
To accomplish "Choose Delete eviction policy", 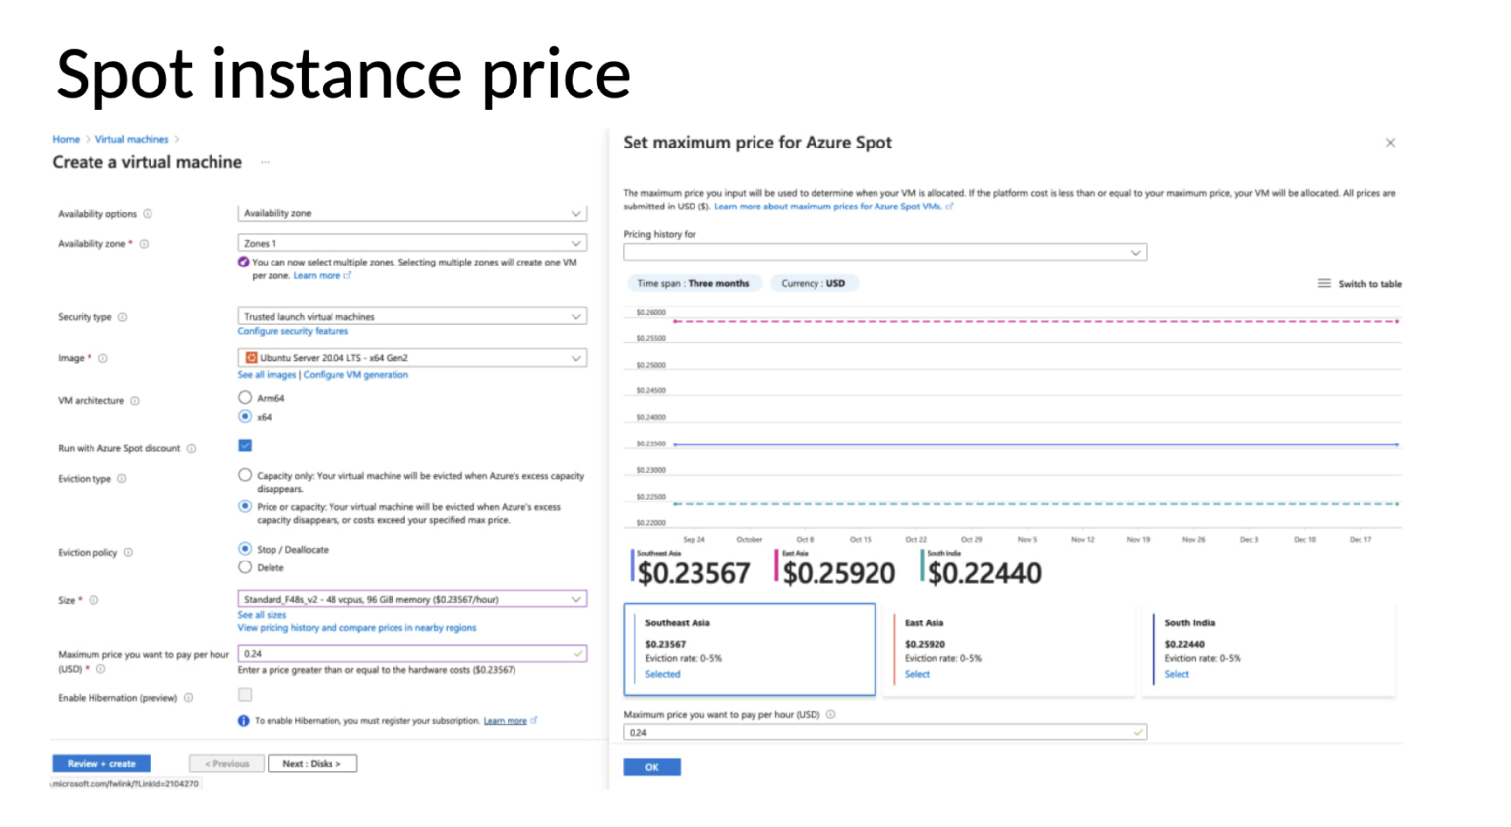I will pos(245,567).
